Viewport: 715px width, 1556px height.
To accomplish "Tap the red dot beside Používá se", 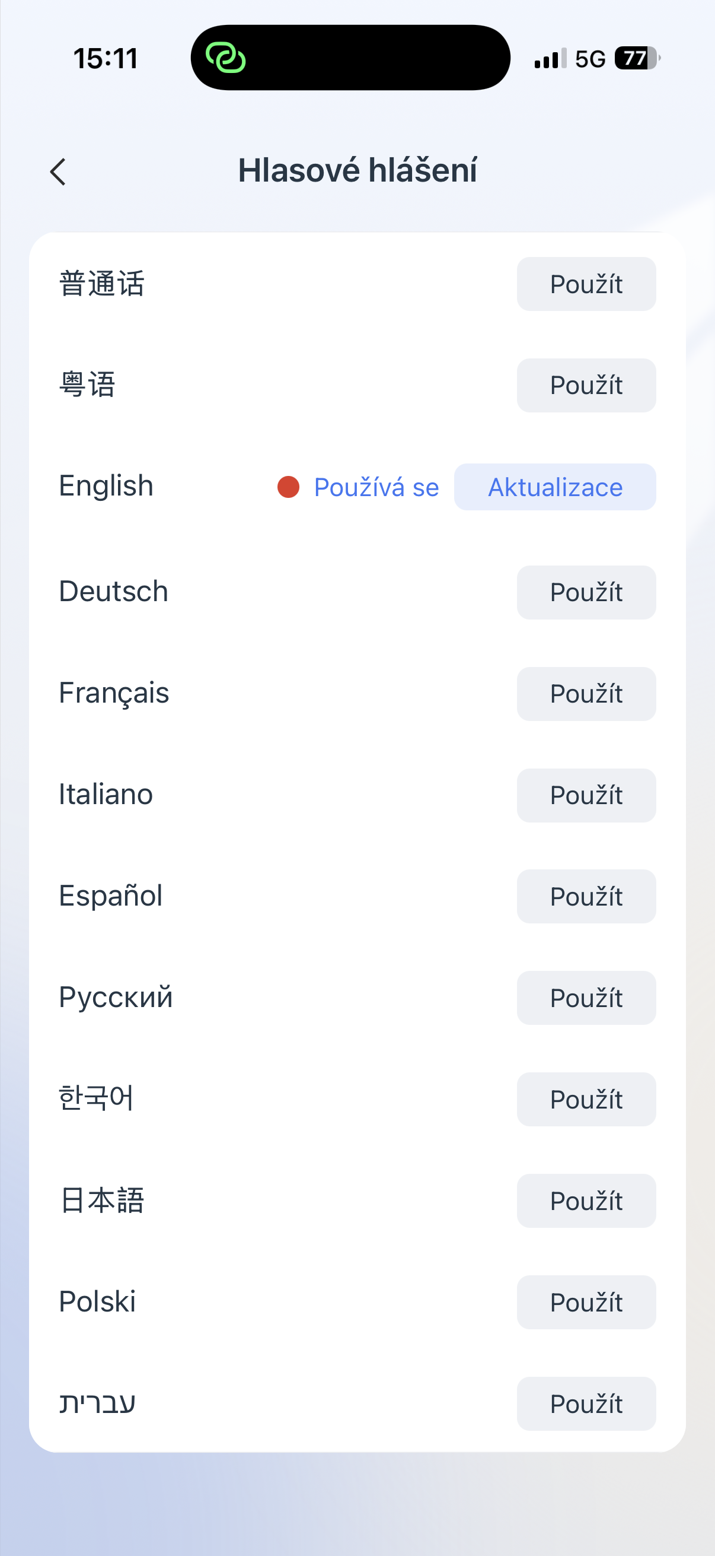I will (288, 487).
